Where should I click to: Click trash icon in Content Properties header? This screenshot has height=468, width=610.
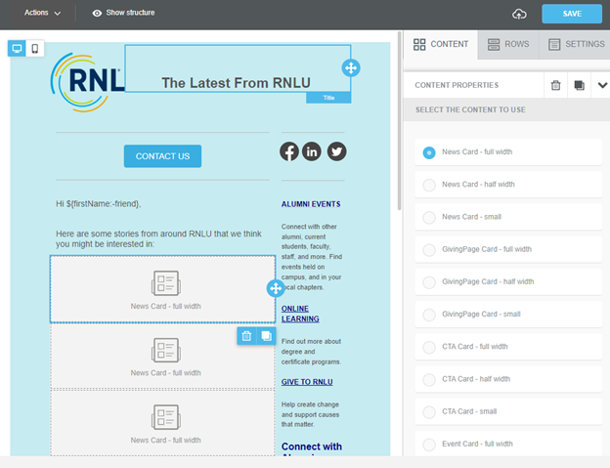(x=555, y=85)
